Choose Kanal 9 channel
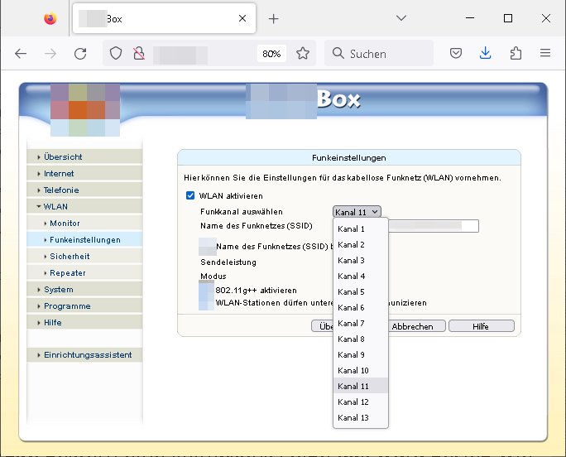 (361, 355)
